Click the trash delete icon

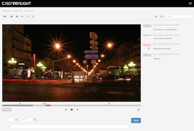coord(33,16)
